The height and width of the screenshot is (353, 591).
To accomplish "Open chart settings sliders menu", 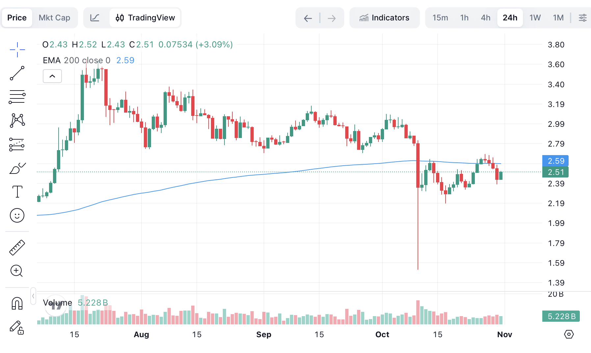I will click(582, 18).
